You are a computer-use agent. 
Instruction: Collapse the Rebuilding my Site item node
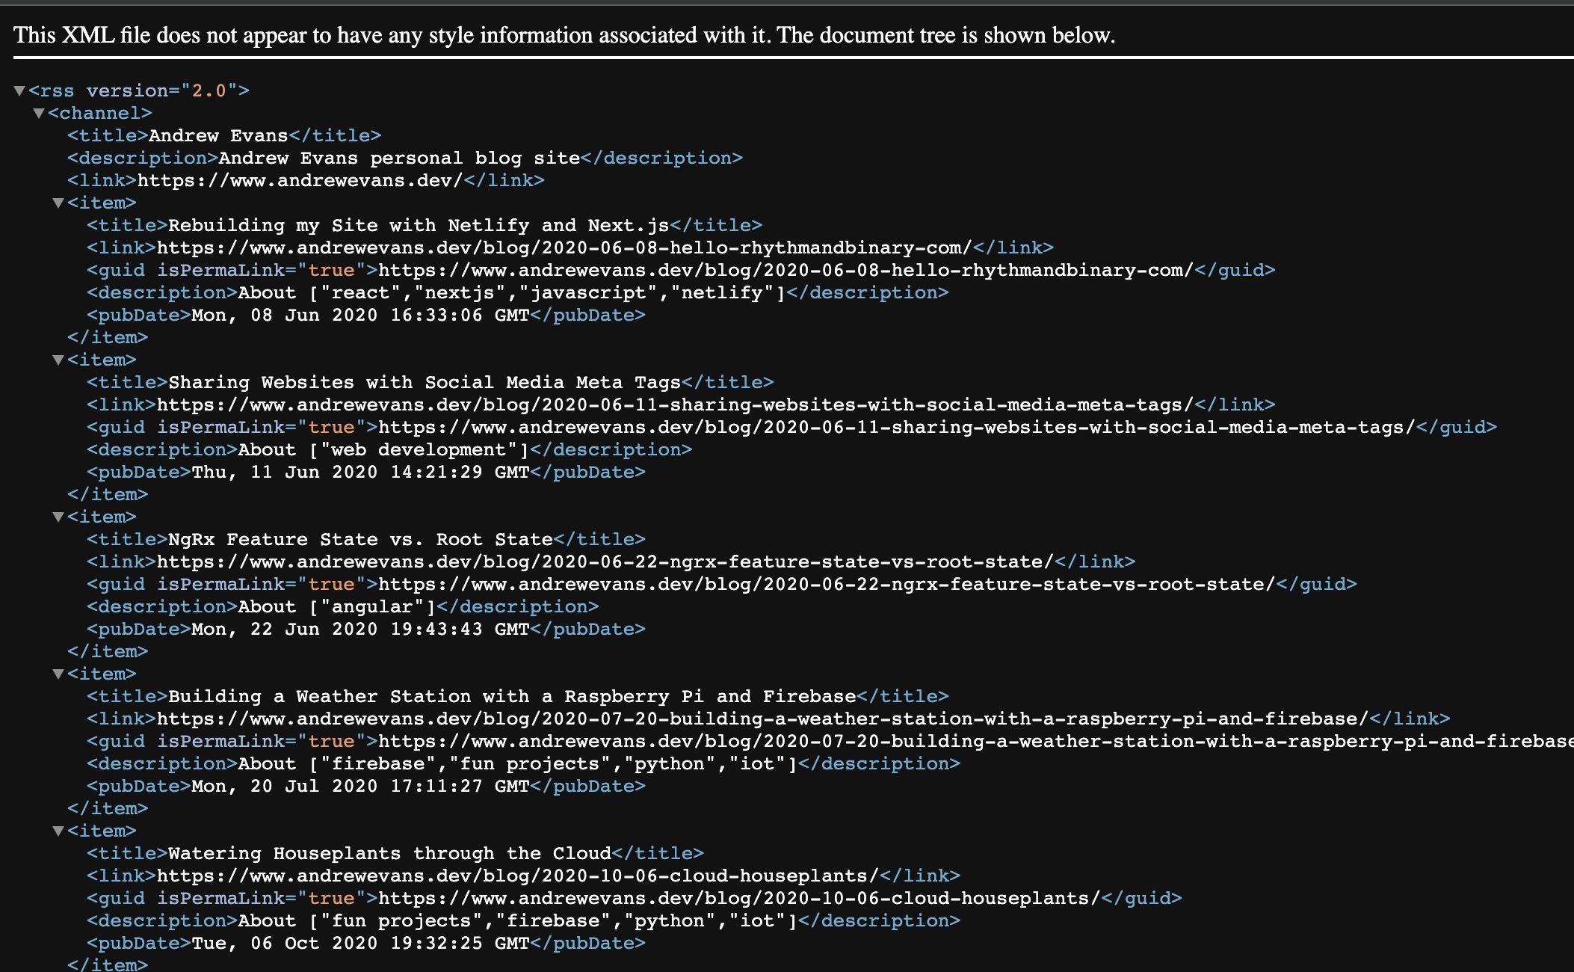(58, 203)
